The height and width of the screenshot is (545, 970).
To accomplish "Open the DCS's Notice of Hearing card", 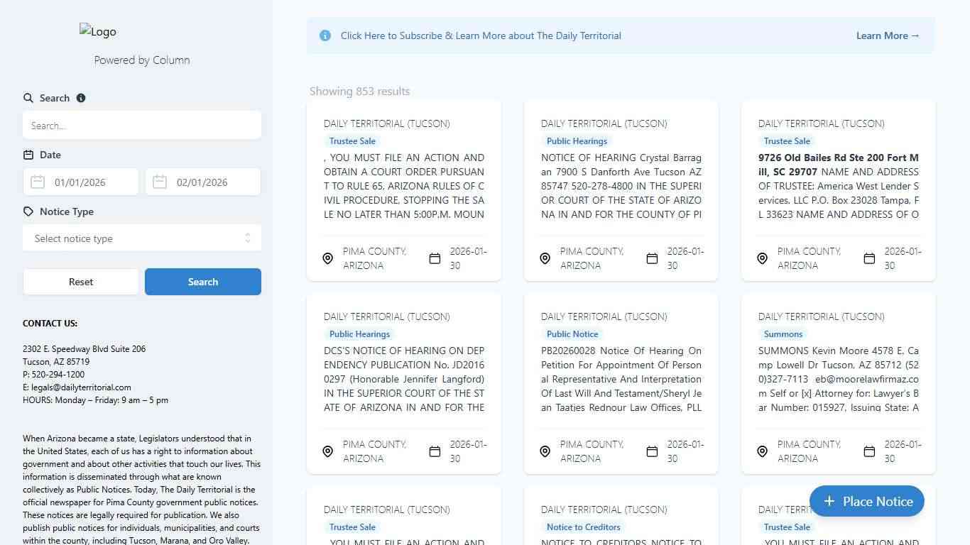I will coord(404,379).
